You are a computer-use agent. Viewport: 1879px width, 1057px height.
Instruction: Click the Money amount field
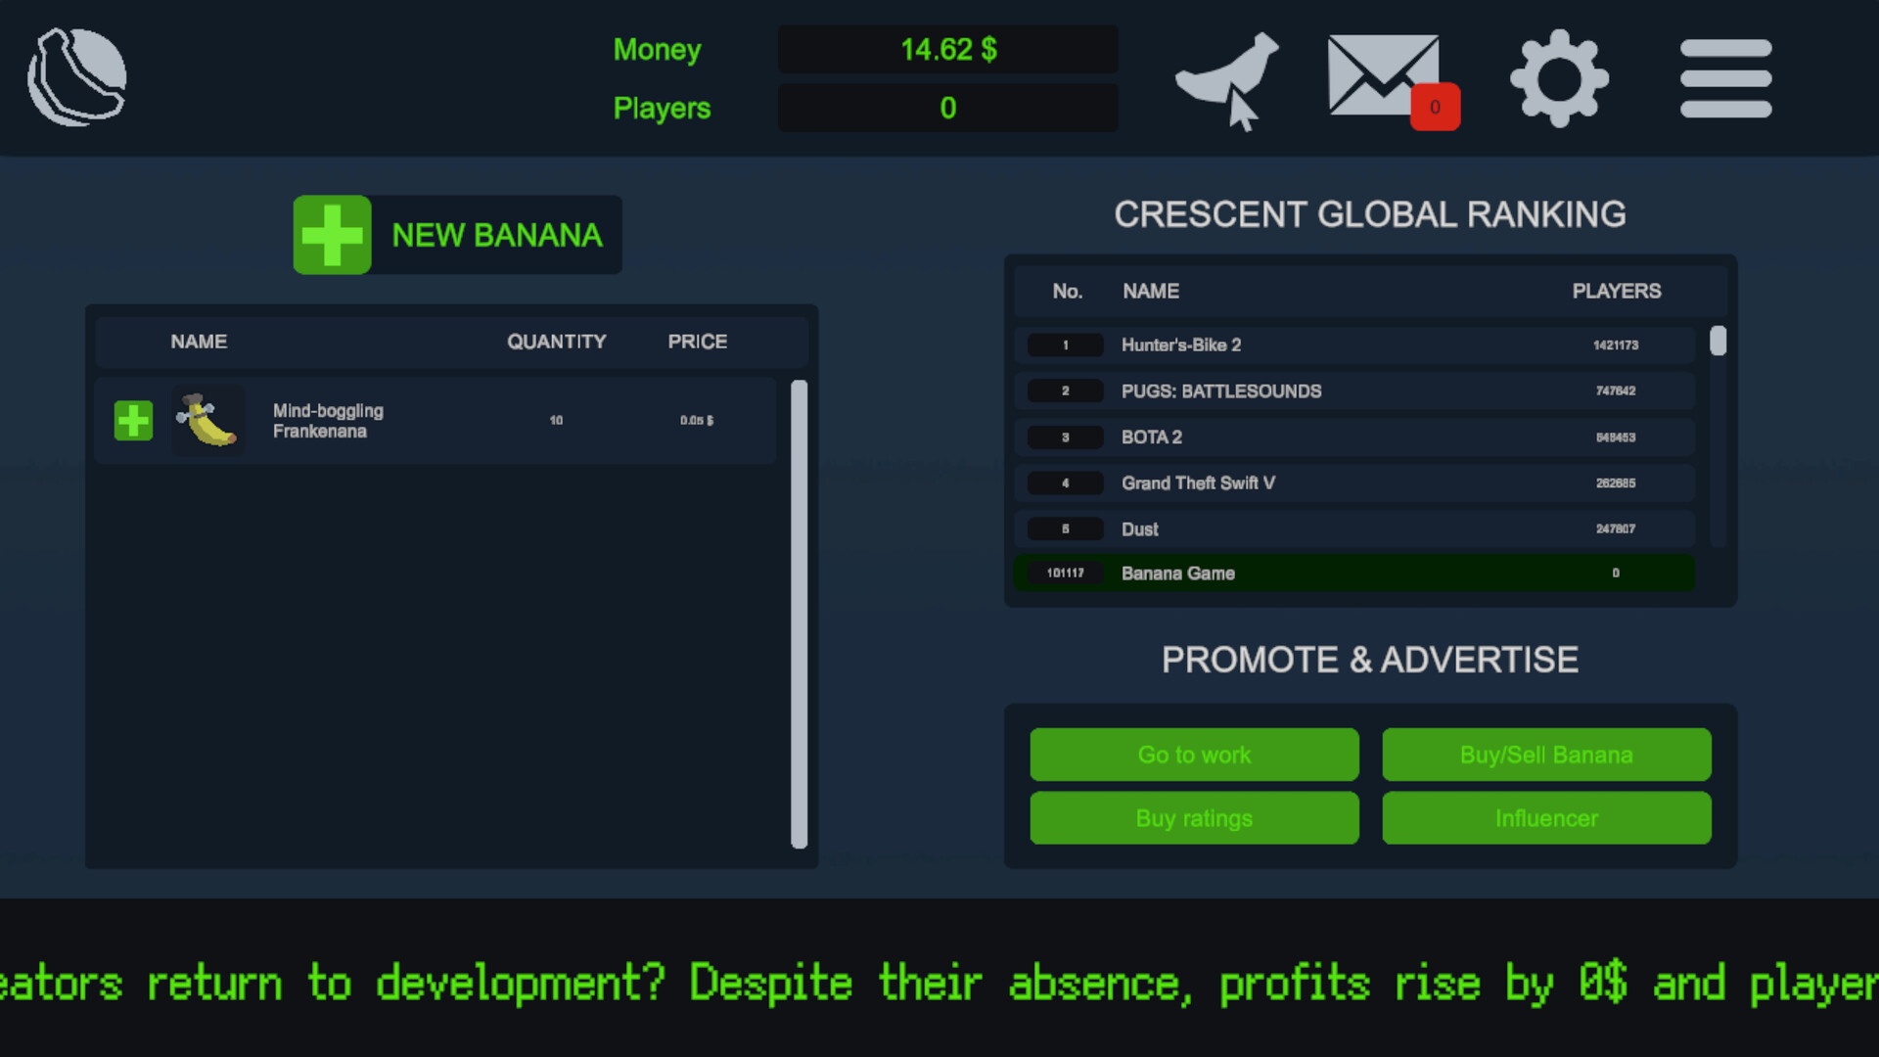947,50
